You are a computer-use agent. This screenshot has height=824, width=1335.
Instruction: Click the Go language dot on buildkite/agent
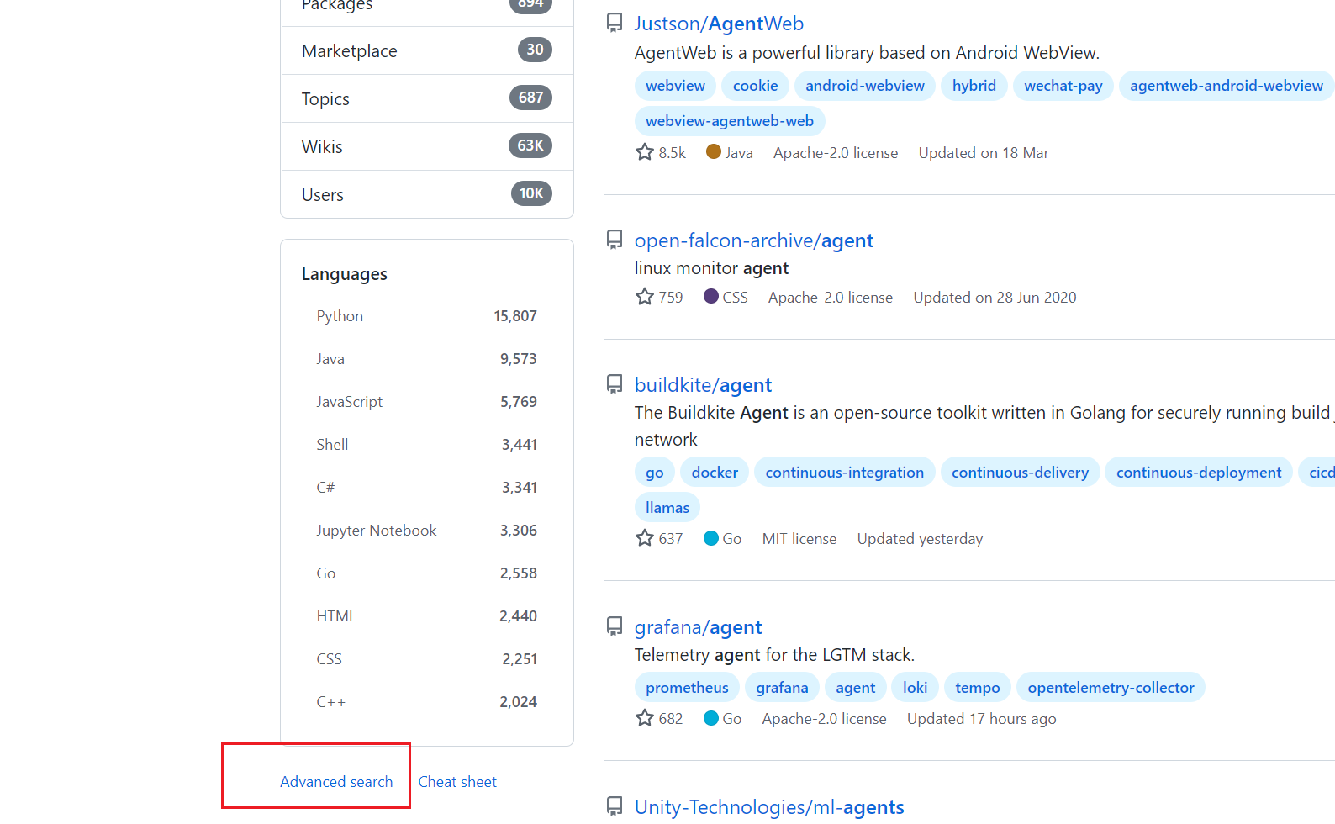[x=711, y=537]
